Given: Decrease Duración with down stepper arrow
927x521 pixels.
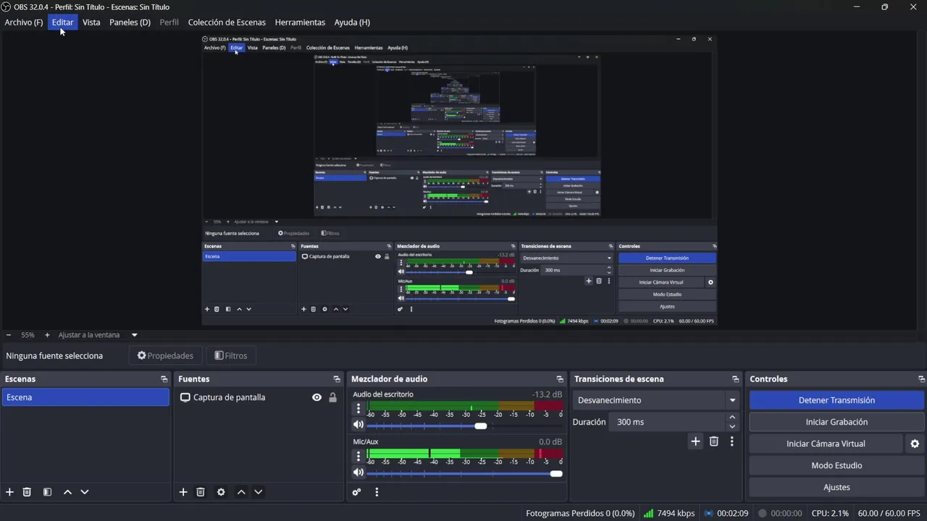Looking at the screenshot, I should click(x=732, y=426).
